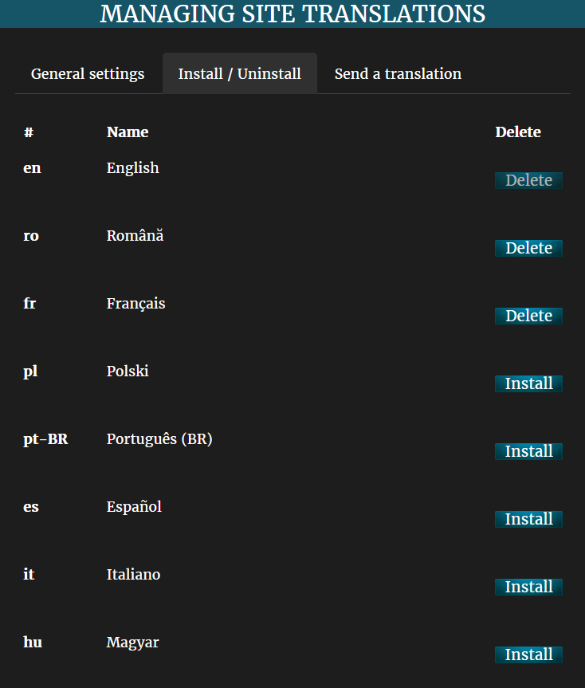585x688 pixels.
Task: Click Install for Español
Action: [528, 519]
